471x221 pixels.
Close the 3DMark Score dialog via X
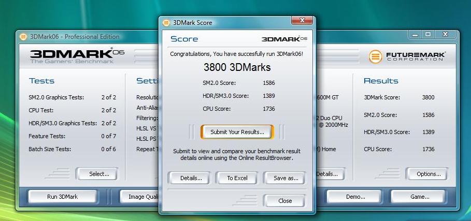click(302, 21)
